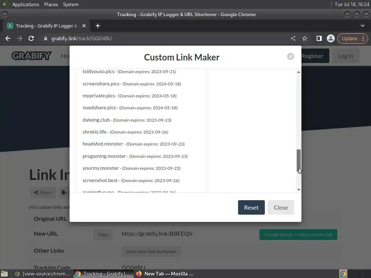Click the Log in button
The image size is (371, 278).
[345, 56]
